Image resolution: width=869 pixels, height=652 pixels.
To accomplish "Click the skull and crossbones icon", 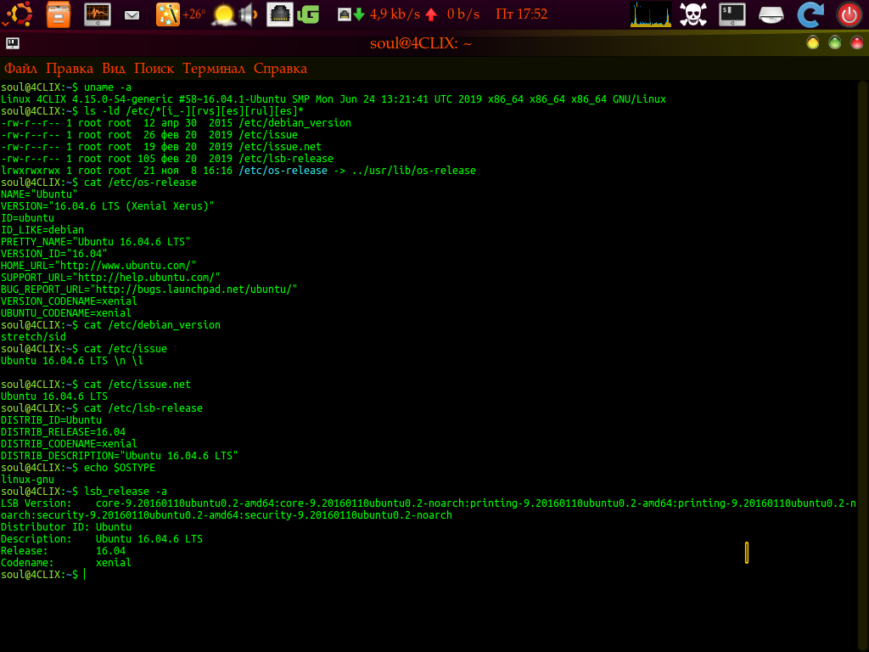I will (x=693, y=14).
